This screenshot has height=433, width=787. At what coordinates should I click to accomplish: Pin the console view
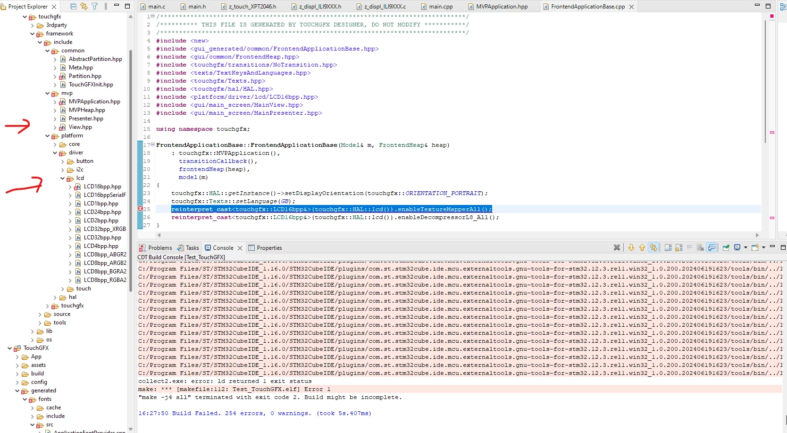click(x=726, y=247)
